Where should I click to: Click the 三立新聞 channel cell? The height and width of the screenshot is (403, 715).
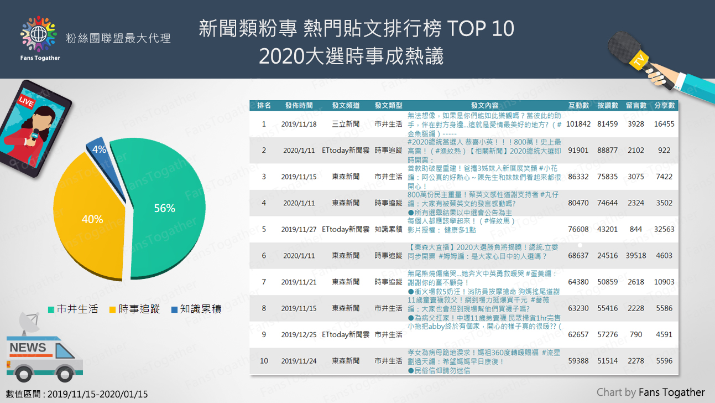346,124
